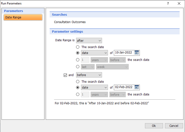This screenshot has width=185, height=132.
Task: Open calendar picker for 02-Feb-2022 date
Action: click(x=137, y=87)
